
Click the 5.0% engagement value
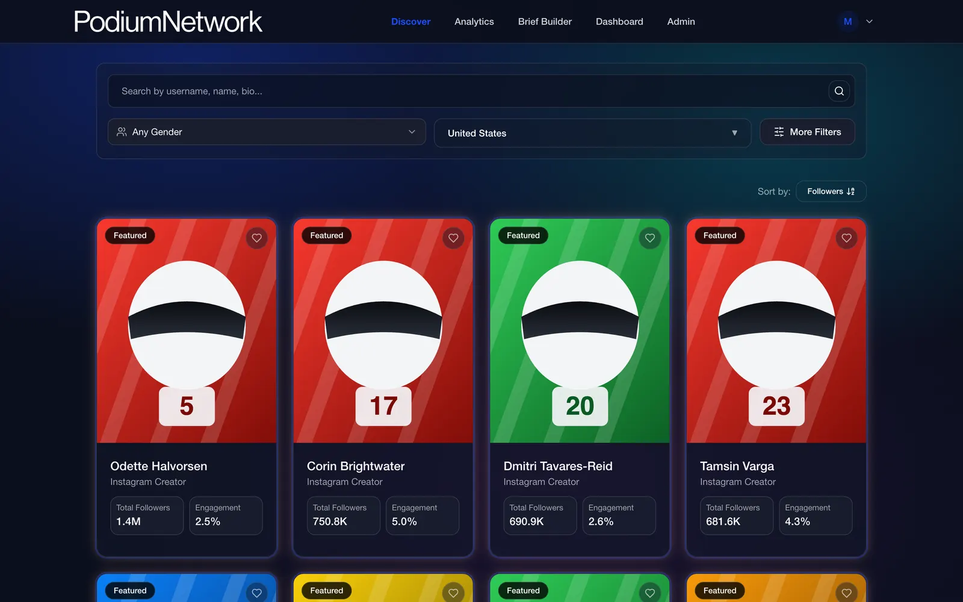tap(404, 521)
